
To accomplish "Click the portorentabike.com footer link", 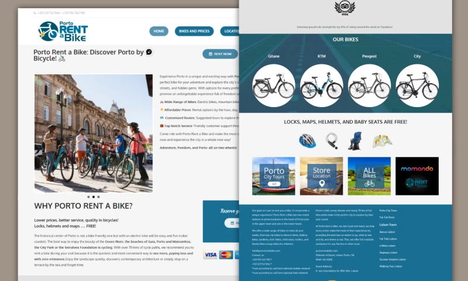I will point(326,251).
